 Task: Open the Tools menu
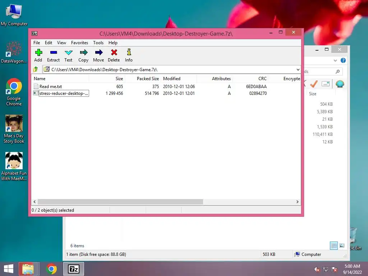click(x=98, y=42)
